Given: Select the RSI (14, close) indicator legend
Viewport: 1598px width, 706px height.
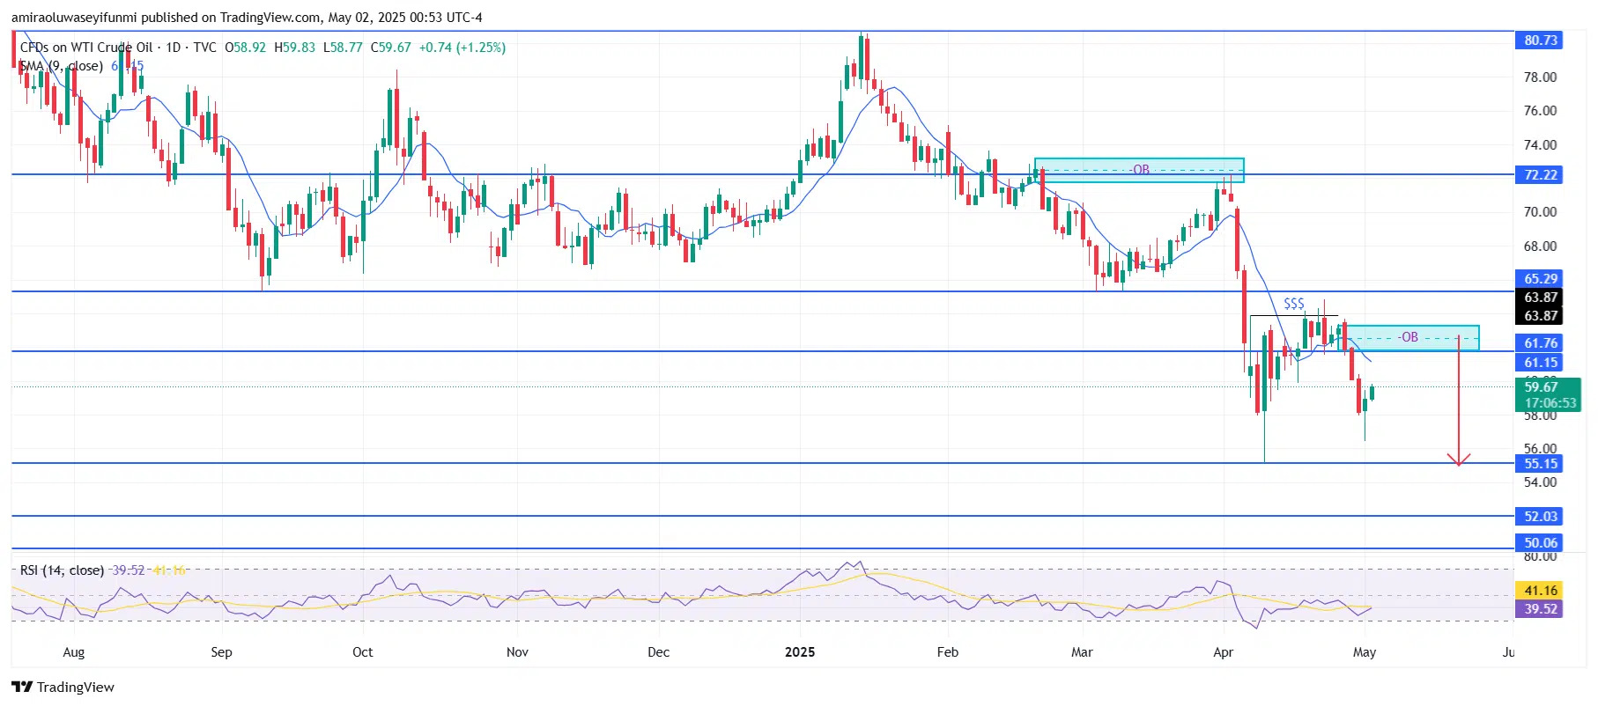Looking at the screenshot, I should pyautogui.click(x=62, y=570).
